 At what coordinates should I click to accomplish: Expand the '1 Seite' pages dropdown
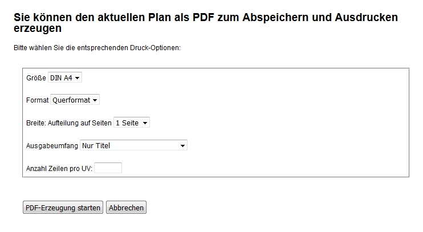click(131, 123)
